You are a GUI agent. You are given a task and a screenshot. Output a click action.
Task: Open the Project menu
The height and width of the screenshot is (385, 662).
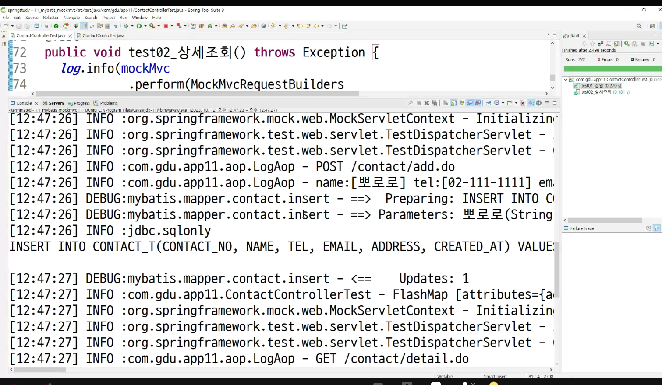coord(109,17)
